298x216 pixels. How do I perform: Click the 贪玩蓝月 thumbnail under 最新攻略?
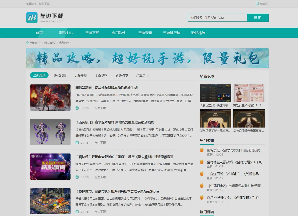pos(215,93)
